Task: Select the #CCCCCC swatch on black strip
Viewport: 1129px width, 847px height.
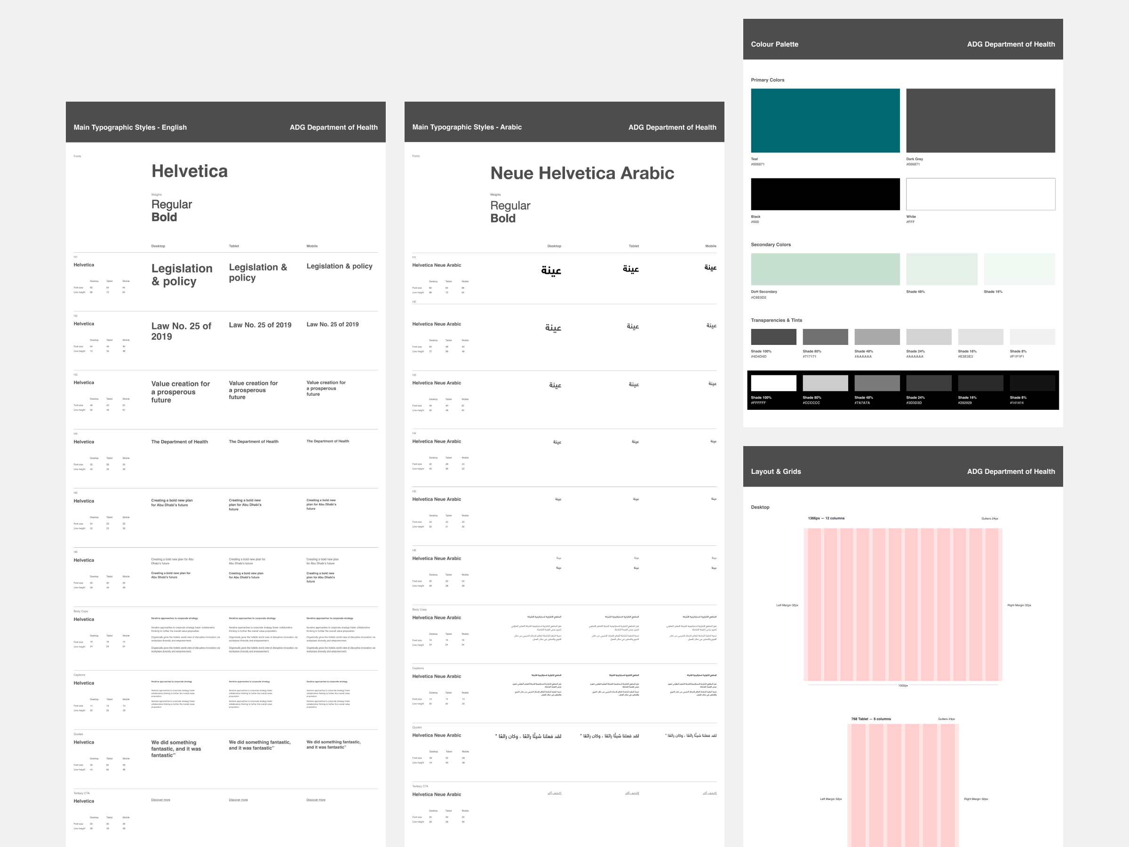Action: tap(825, 383)
